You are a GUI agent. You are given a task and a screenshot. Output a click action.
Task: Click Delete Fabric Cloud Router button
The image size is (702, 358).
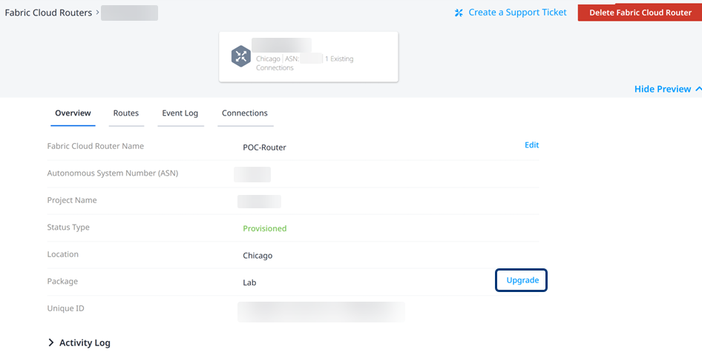[640, 13]
